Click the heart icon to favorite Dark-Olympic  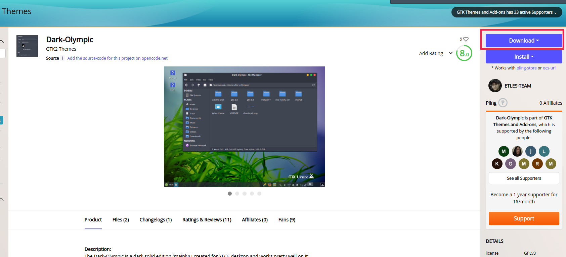[466, 39]
